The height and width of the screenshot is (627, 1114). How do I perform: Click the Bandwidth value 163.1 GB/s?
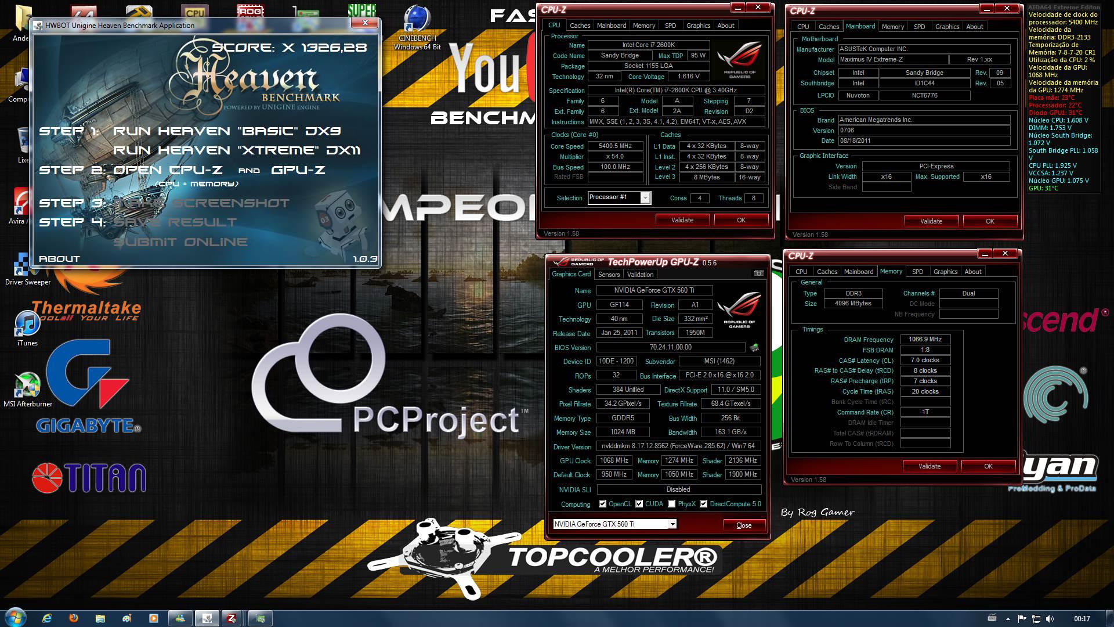point(730,432)
